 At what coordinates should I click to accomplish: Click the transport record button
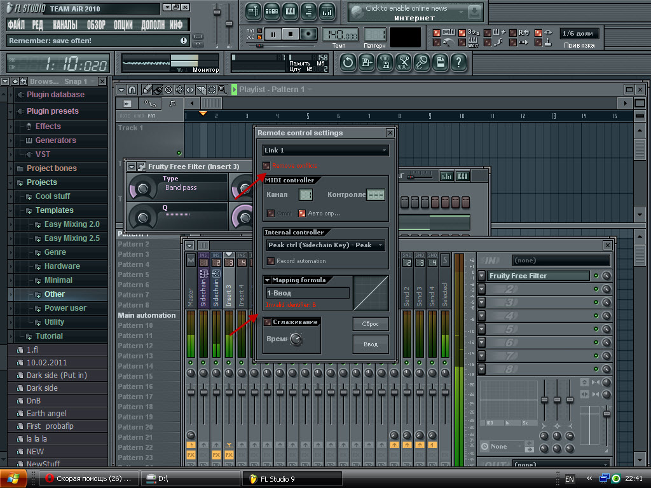308,34
